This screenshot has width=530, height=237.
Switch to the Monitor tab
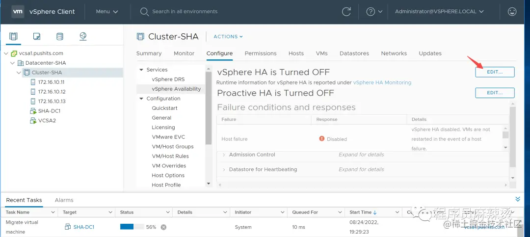coord(184,53)
